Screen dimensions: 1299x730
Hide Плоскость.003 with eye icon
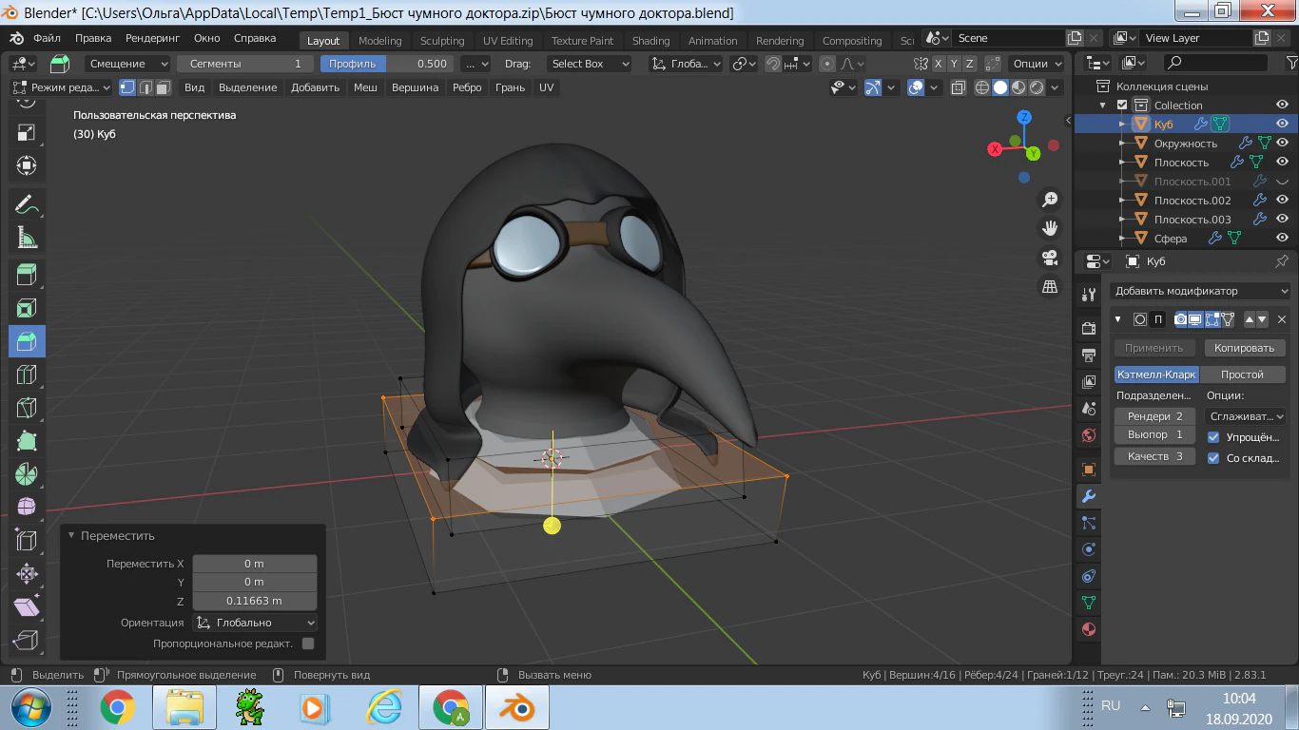(x=1282, y=219)
